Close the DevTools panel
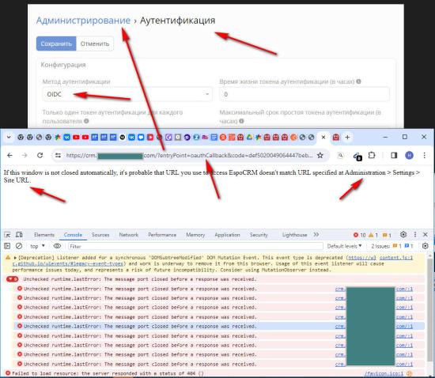This screenshot has height=378, width=435. pyautogui.click(x=426, y=235)
